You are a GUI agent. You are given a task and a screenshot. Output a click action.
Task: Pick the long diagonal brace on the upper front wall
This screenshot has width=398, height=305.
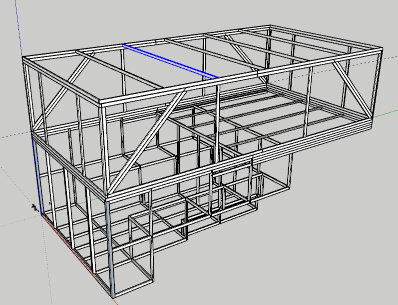point(145,145)
